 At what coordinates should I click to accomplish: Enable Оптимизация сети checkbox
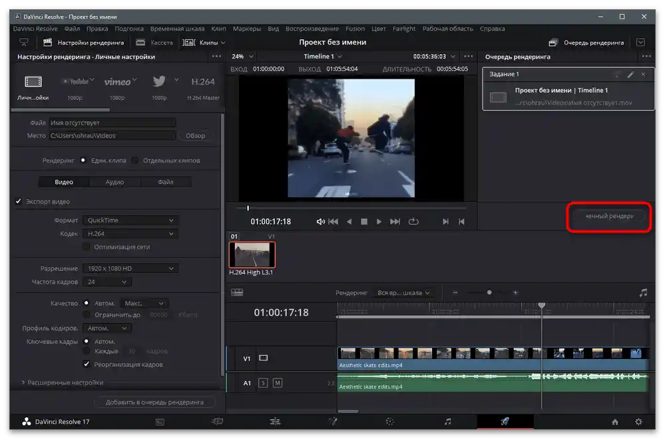tap(87, 246)
